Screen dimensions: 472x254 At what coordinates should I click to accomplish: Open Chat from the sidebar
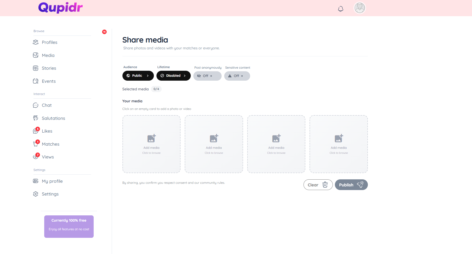pos(46,105)
